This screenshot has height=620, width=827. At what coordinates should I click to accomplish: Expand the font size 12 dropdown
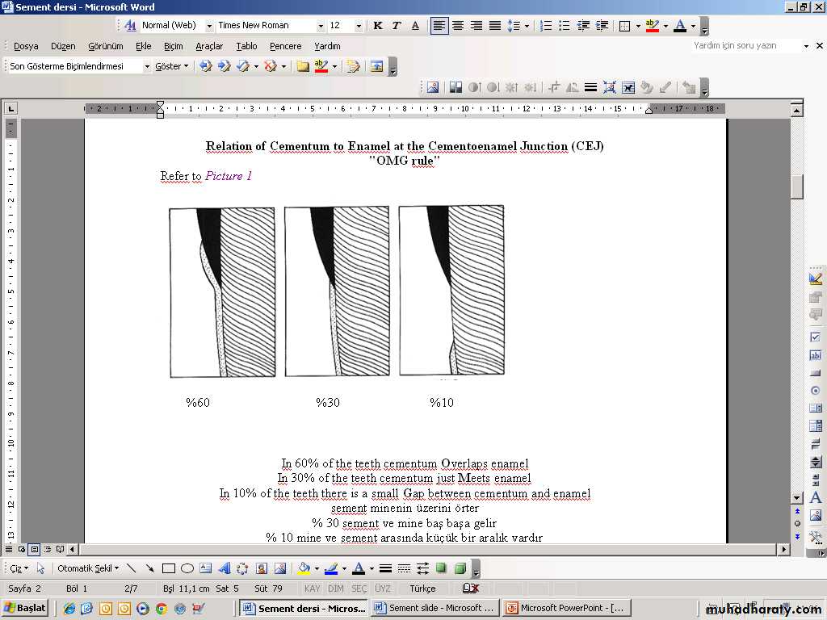click(x=359, y=26)
